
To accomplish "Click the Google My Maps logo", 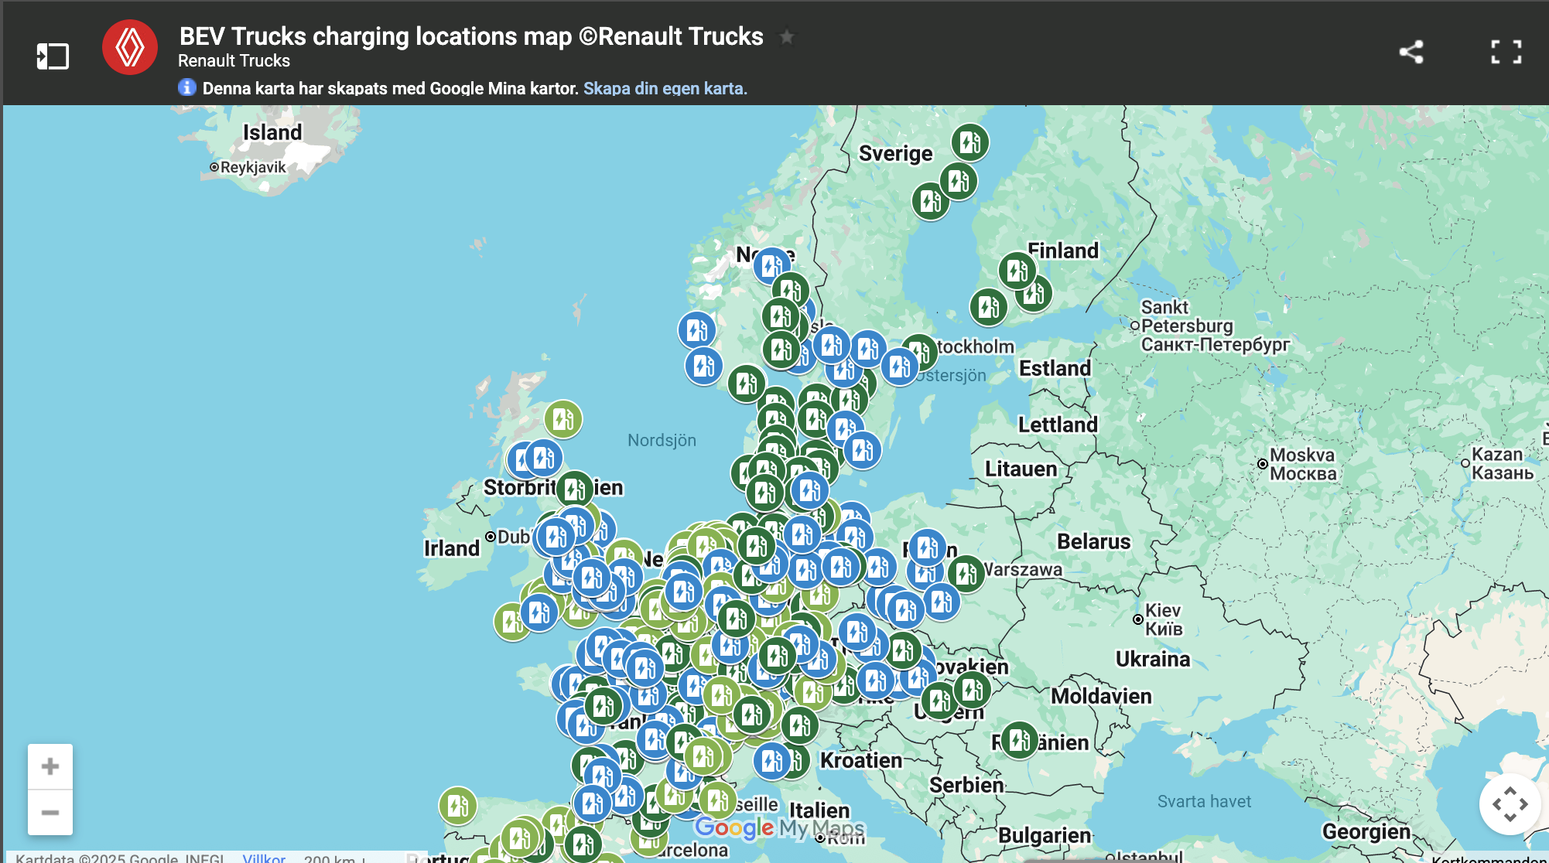I will click(778, 827).
